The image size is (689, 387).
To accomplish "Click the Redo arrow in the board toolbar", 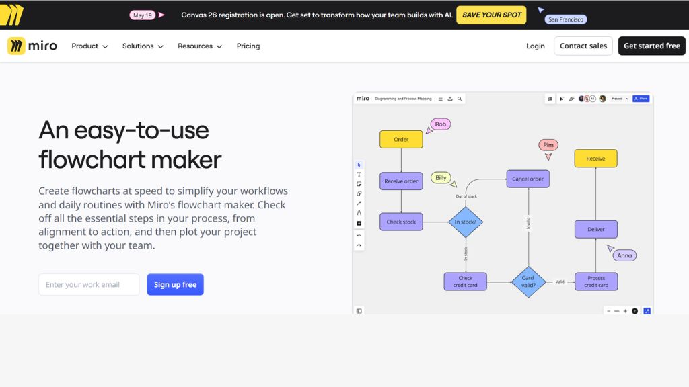I will pos(359,245).
